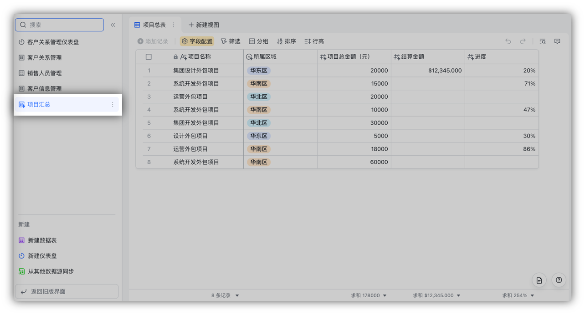Open the comment panel icon
585x315 pixels.
coord(557,41)
